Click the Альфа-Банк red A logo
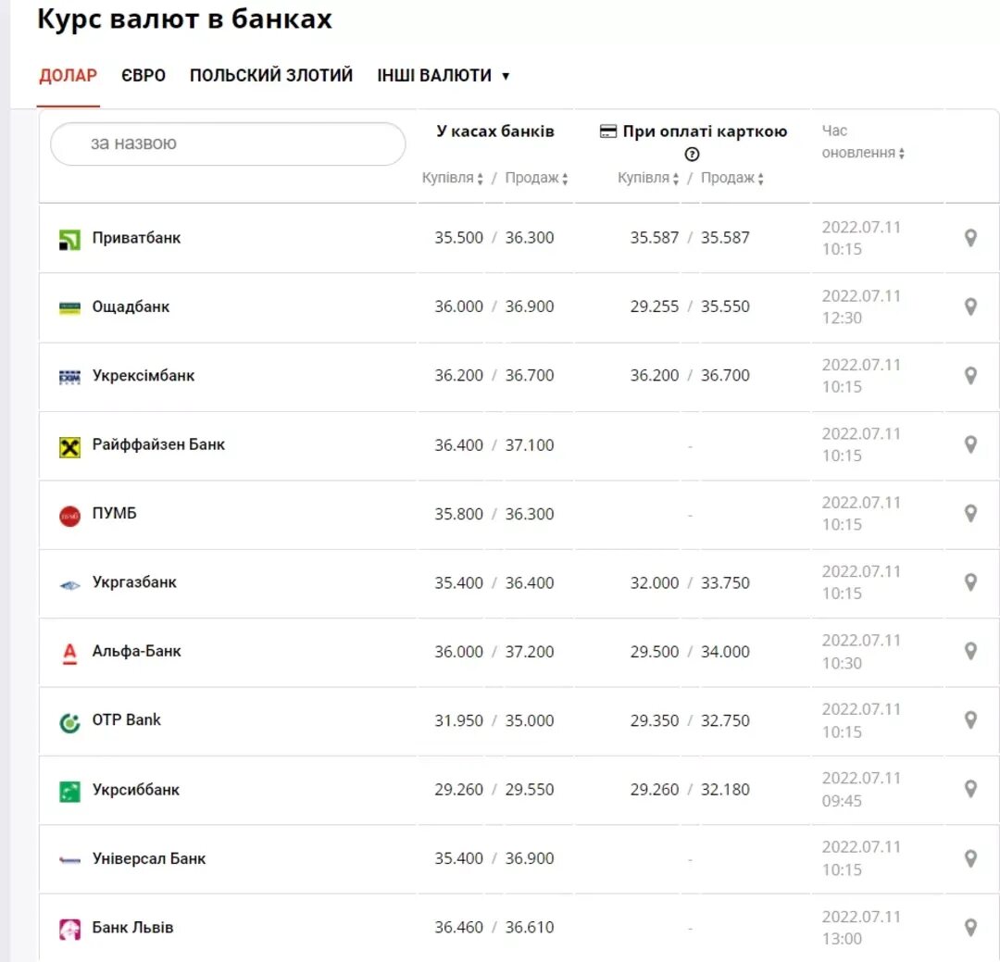 (x=69, y=654)
